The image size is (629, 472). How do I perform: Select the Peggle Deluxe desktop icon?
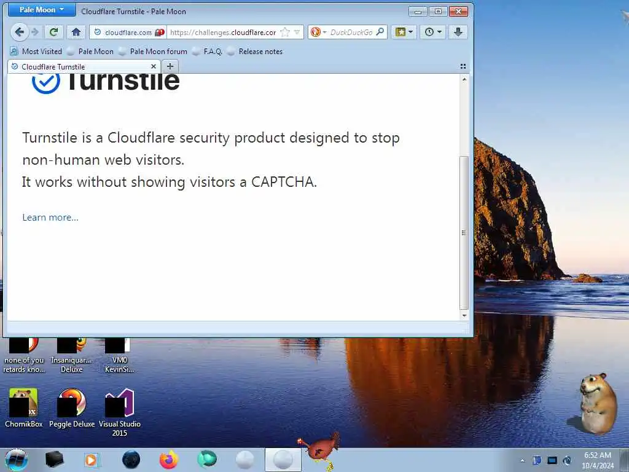[x=72, y=408]
